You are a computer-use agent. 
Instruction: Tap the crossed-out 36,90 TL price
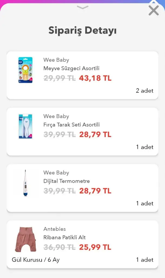coord(60,247)
